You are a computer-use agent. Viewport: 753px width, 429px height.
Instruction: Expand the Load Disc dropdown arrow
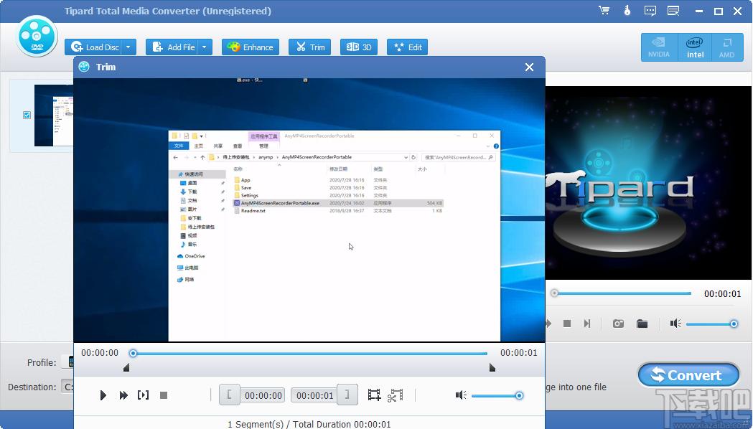click(128, 47)
